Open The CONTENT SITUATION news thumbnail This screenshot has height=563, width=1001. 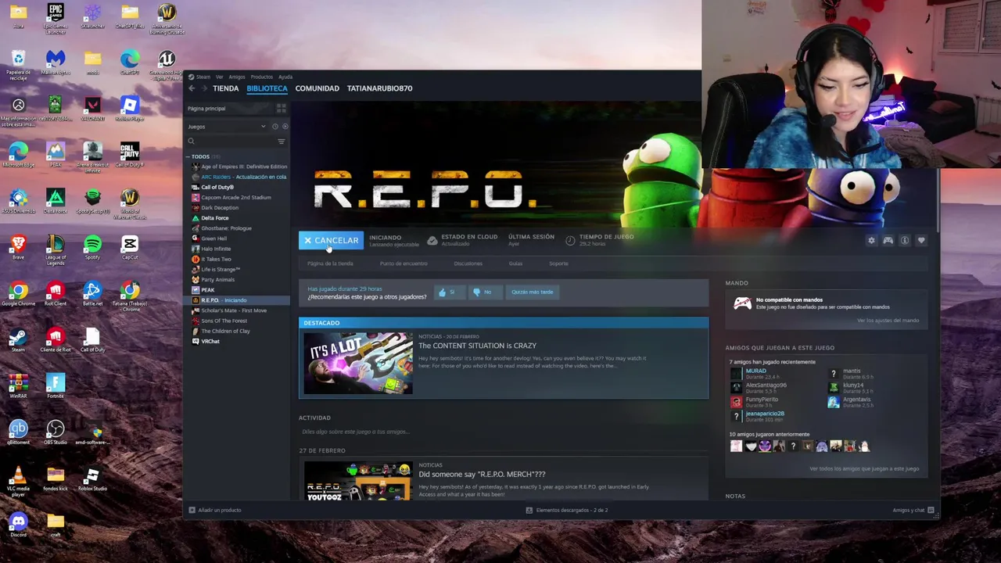click(358, 363)
